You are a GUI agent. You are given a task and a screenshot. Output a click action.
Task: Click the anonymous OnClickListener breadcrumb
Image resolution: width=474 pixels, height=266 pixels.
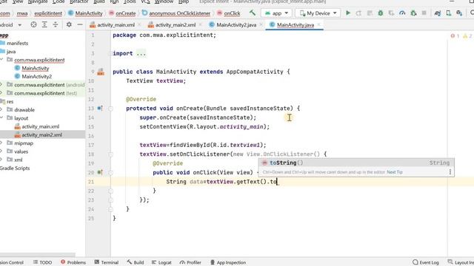(176, 13)
